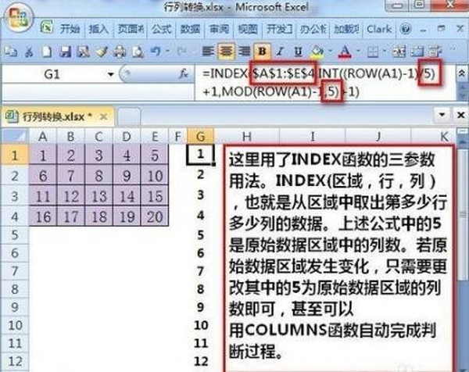Select column A header

(x=43, y=137)
